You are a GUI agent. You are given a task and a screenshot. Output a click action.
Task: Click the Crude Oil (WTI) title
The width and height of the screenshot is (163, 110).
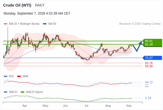pos(17,5)
